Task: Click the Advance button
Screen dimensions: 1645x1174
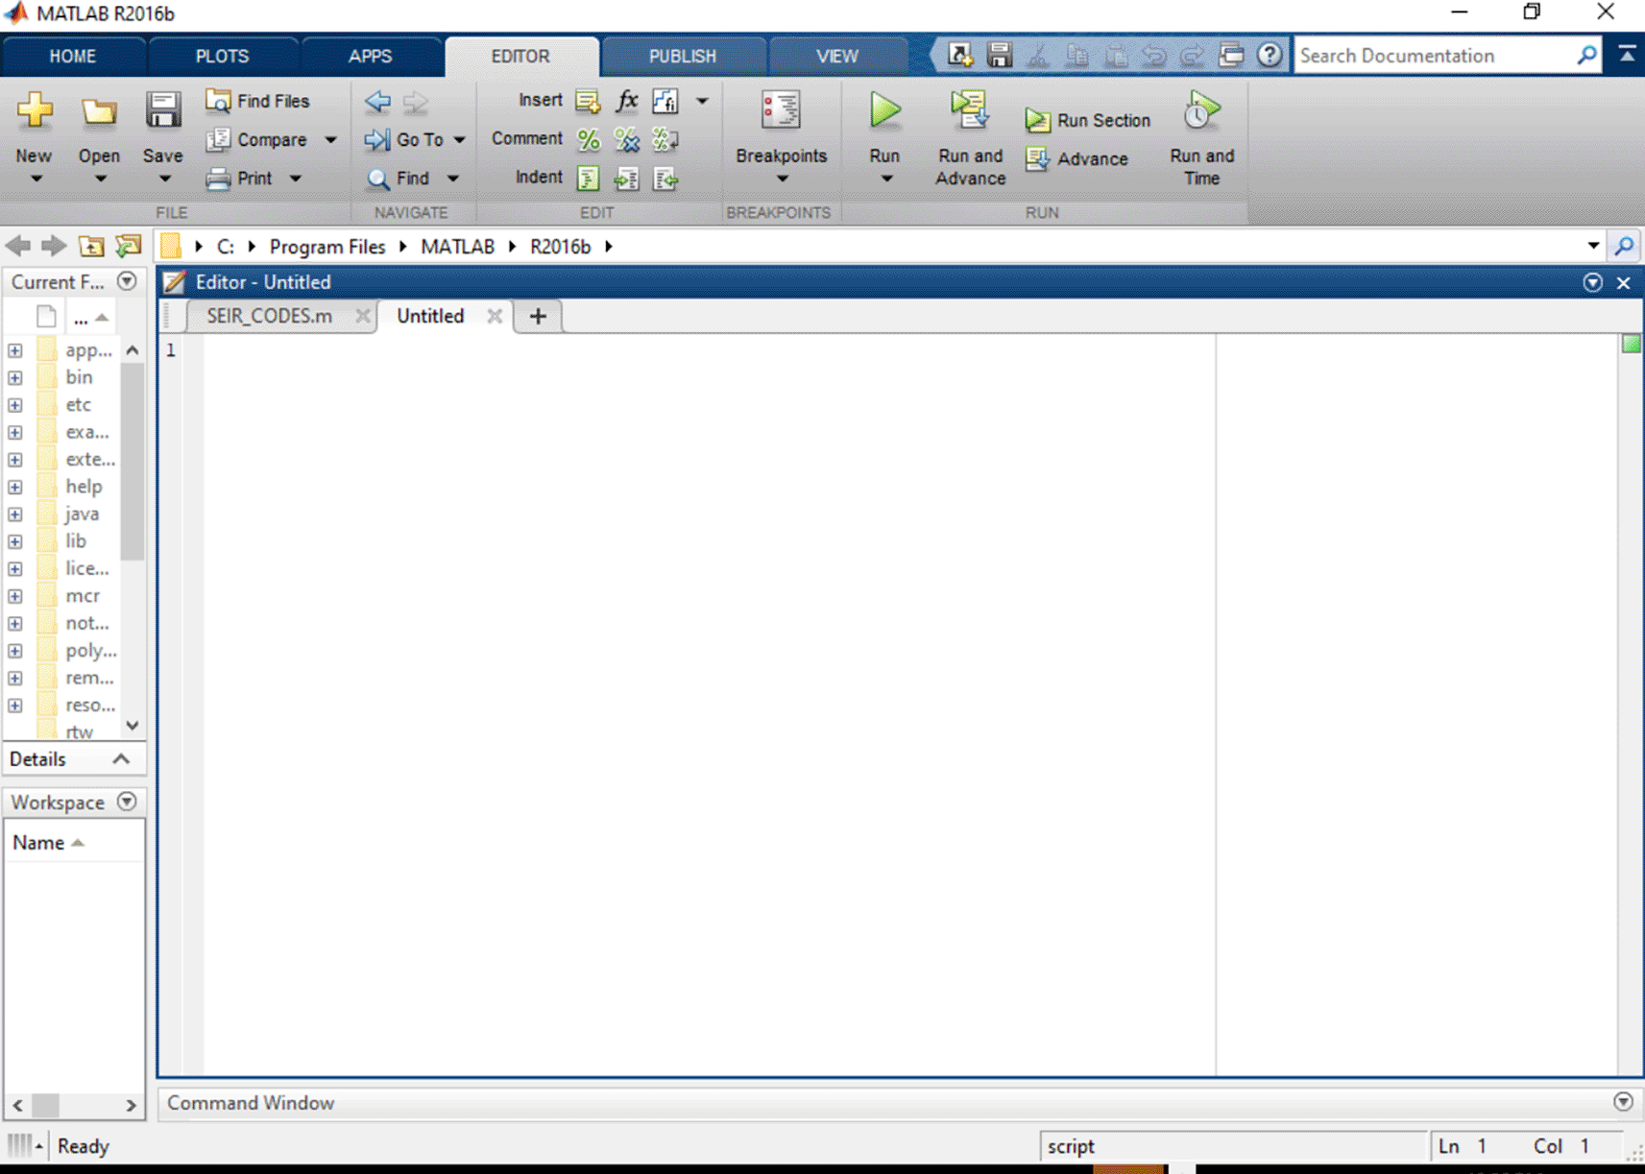Action: [x=1077, y=159]
